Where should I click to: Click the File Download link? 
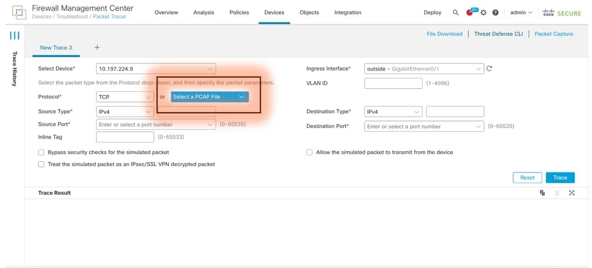(x=444, y=34)
